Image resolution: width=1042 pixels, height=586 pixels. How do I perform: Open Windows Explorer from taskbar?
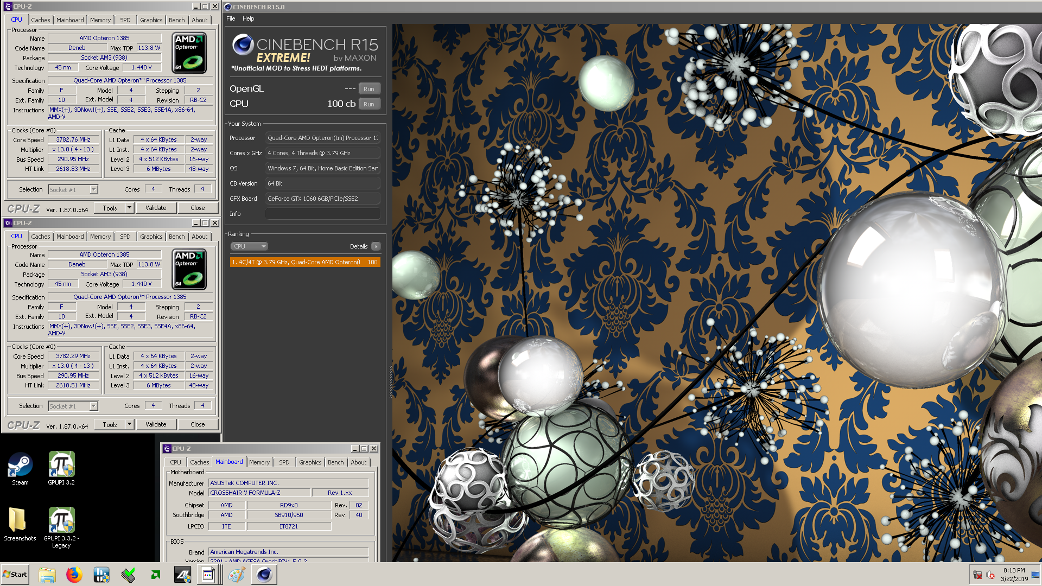[47, 575]
